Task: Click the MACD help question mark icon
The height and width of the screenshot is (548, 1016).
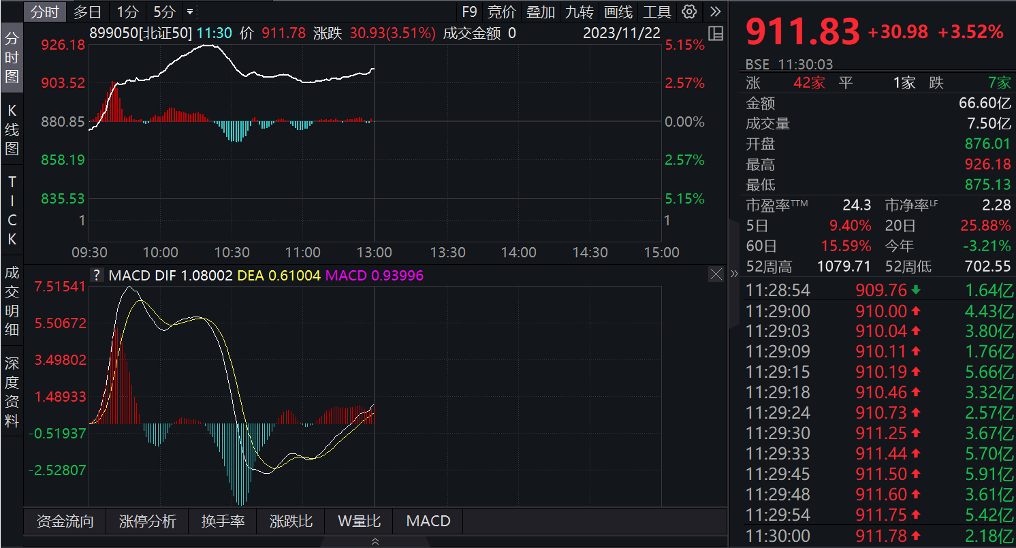Action: pos(97,275)
